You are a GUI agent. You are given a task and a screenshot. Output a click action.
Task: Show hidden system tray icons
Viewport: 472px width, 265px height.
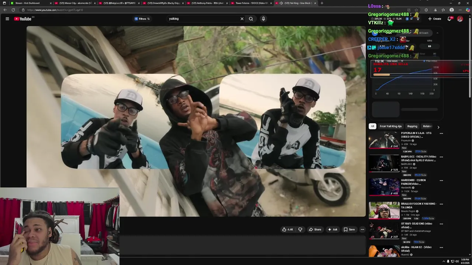pos(444,261)
